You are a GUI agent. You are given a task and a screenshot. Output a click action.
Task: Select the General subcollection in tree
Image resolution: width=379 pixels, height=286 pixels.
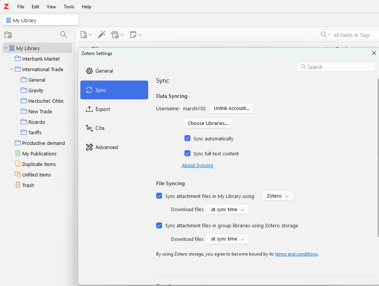click(37, 80)
